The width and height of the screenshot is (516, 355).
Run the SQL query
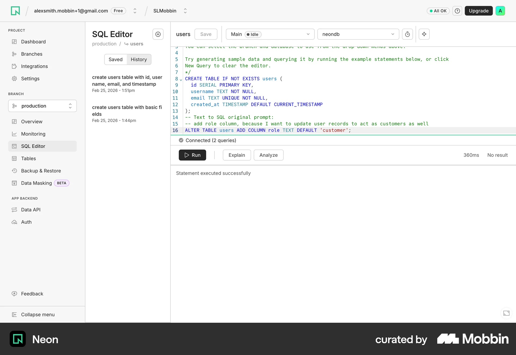click(x=192, y=155)
